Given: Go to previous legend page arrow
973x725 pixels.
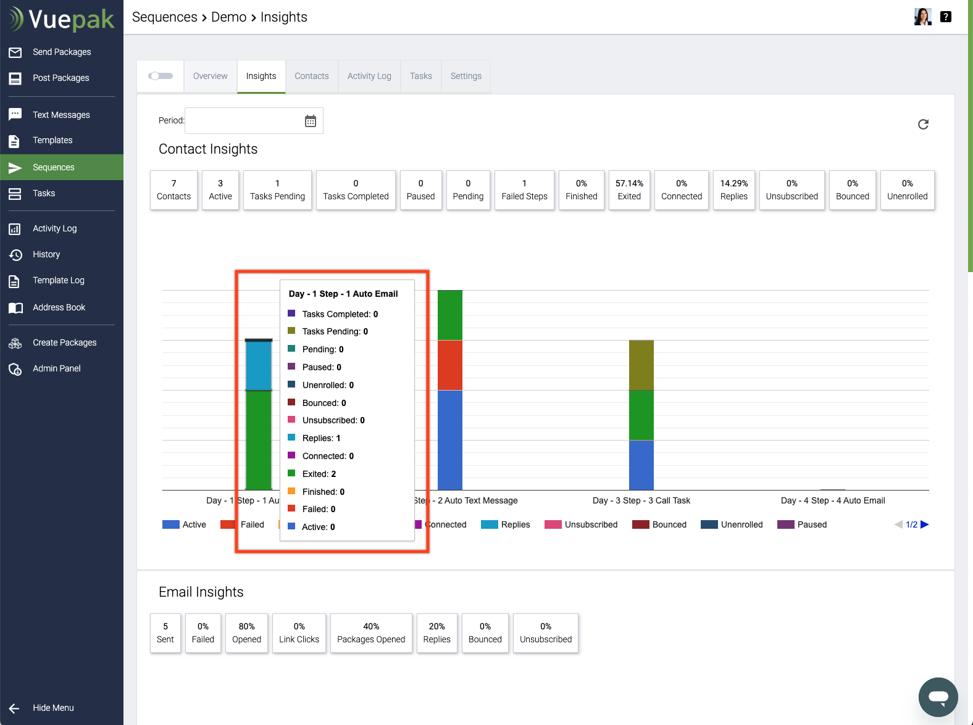Looking at the screenshot, I should coord(898,524).
